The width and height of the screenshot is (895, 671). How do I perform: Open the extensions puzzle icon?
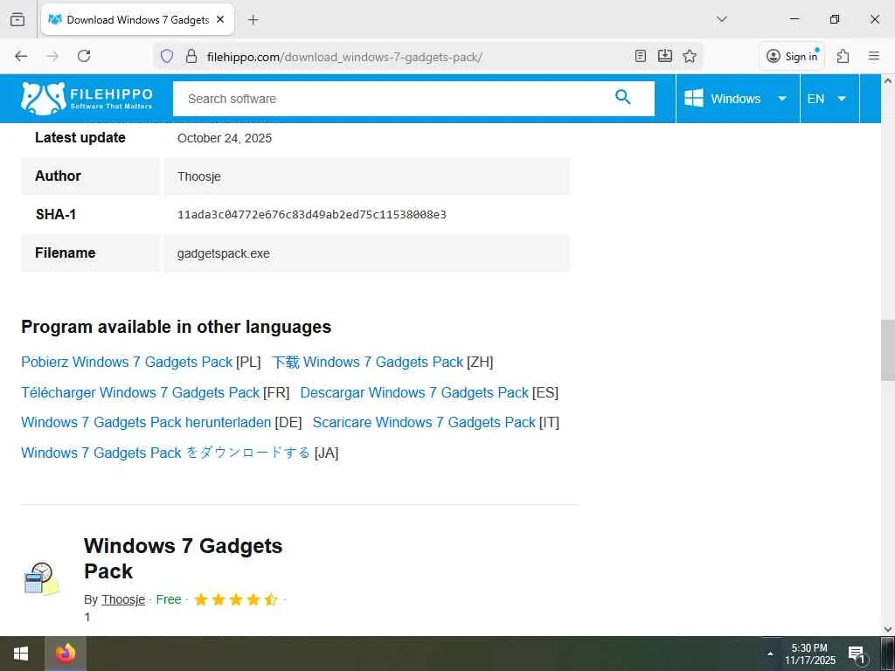843,56
